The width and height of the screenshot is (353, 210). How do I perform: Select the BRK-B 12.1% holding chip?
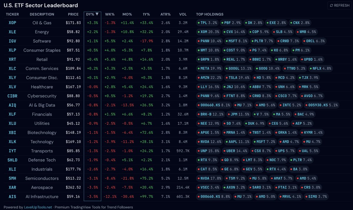pyautogui.click(x=211, y=114)
